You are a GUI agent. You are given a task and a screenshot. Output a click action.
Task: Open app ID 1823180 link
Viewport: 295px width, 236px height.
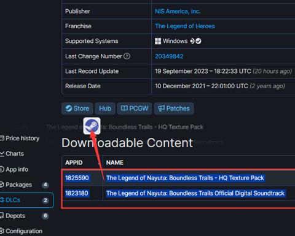(x=77, y=193)
